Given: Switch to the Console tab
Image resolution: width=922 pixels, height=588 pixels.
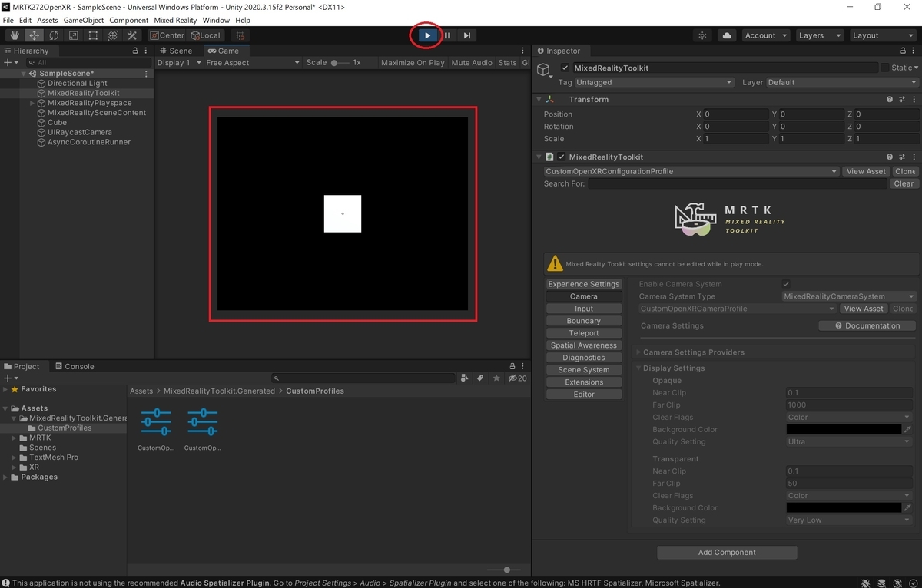Looking at the screenshot, I should [75, 367].
